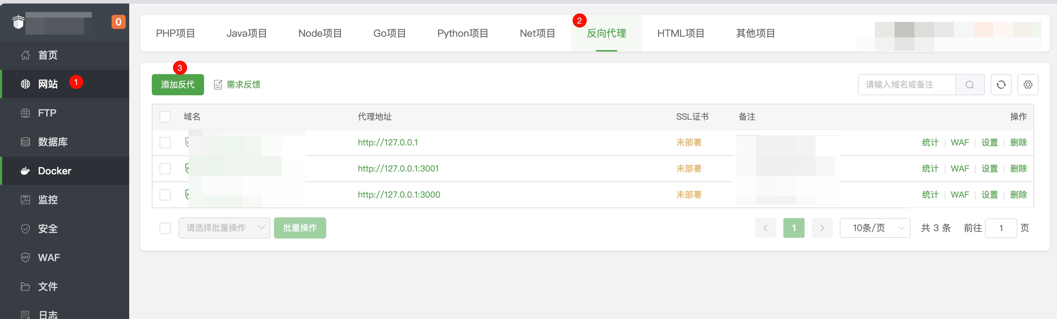Open the Docker sidebar item

[x=65, y=170]
